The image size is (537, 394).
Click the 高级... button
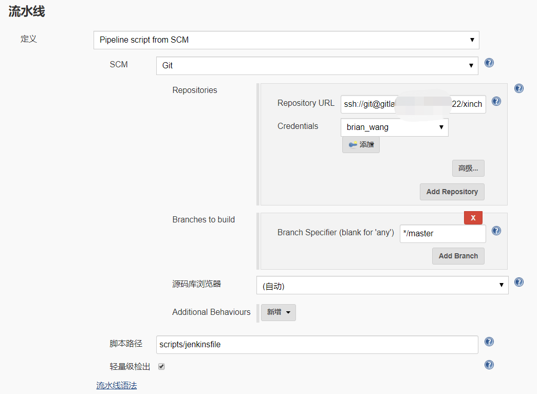(x=468, y=168)
